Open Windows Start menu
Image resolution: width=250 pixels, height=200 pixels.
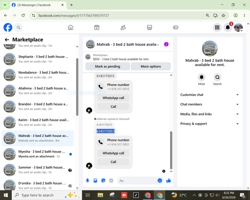click(6, 195)
